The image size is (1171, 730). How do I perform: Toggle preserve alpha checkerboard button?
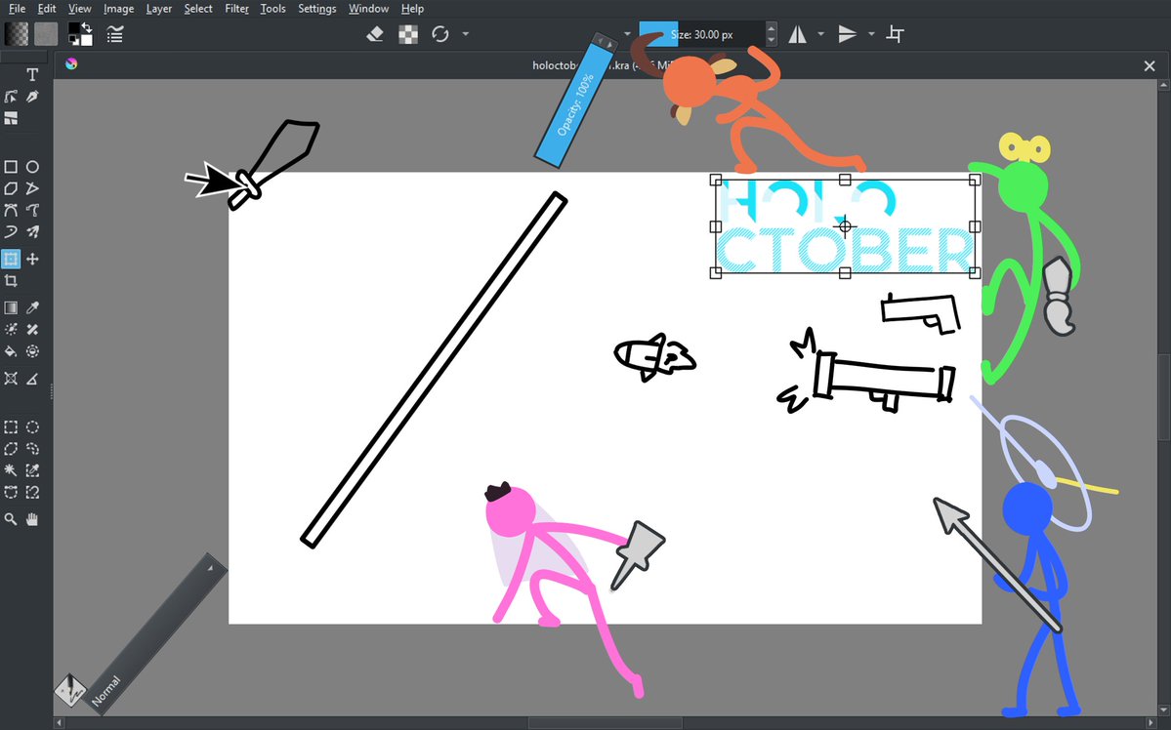click(408, 33)
